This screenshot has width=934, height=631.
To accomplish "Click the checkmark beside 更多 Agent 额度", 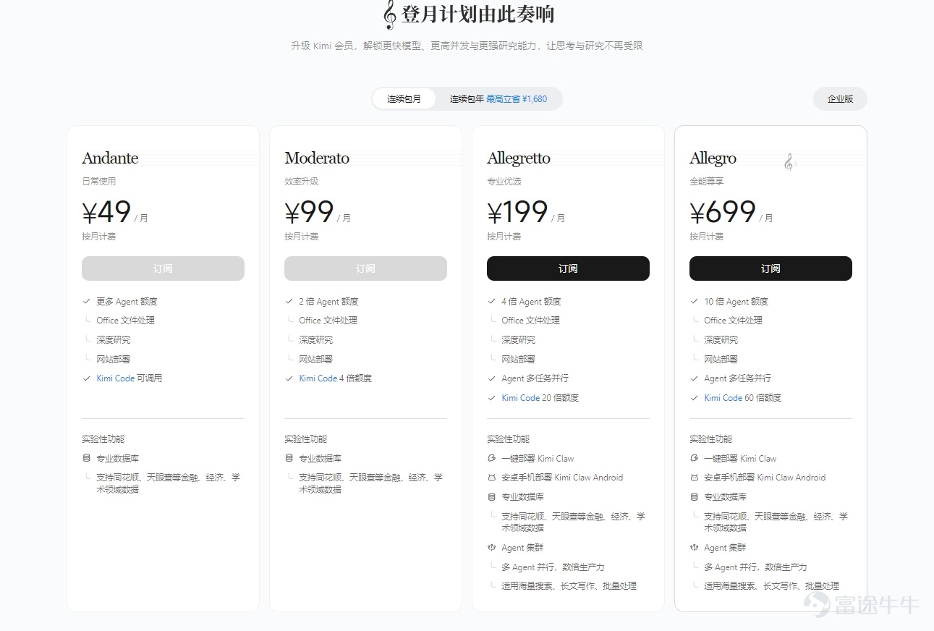I will (87, 301).
